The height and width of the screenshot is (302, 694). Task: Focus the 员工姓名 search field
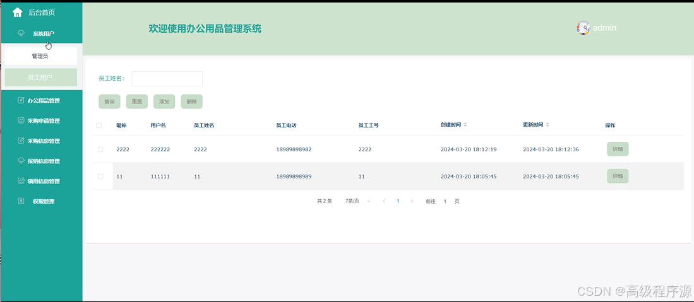[167, 79]
